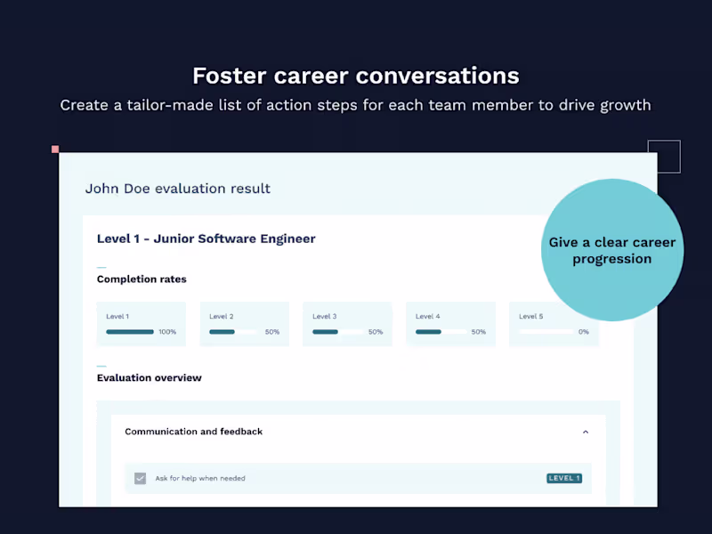Click the 100% completion value
Image resolution: width=712 pixels, height=534 pixels.
167,332
